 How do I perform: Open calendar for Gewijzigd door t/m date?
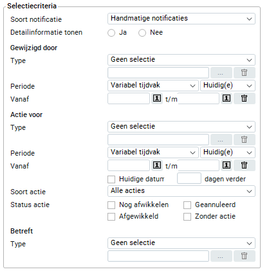[x=227, y=98]
